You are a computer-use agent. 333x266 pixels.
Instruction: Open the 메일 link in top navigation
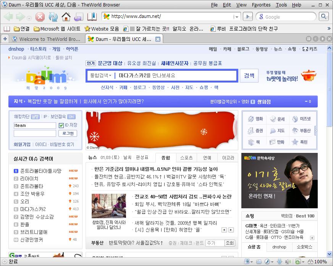(x=213, y=49)
